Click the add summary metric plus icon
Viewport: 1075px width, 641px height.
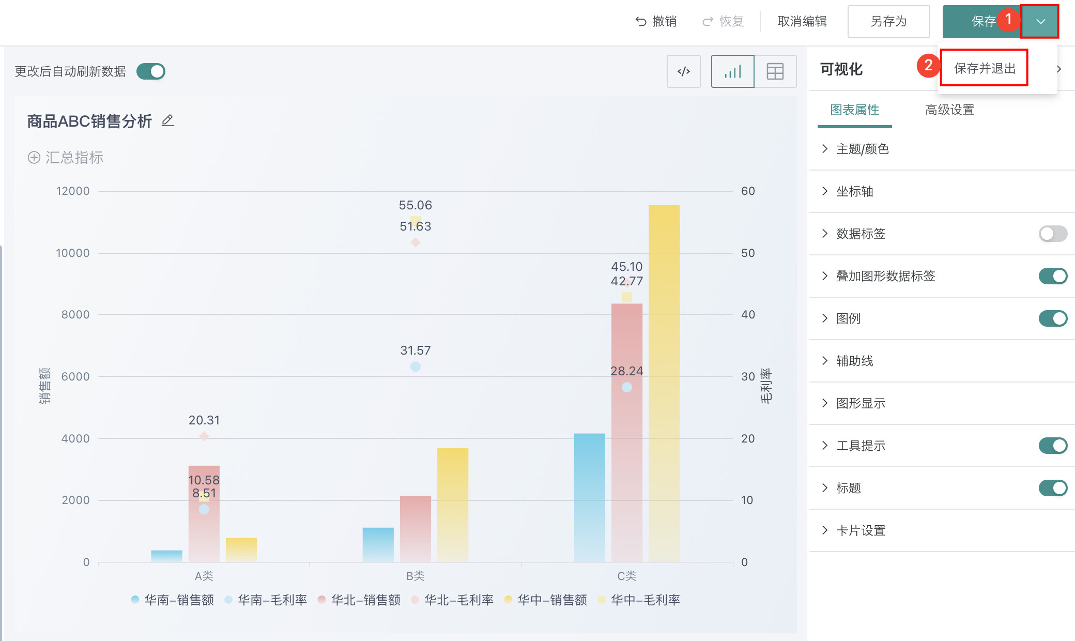click(x=34, y=158)
